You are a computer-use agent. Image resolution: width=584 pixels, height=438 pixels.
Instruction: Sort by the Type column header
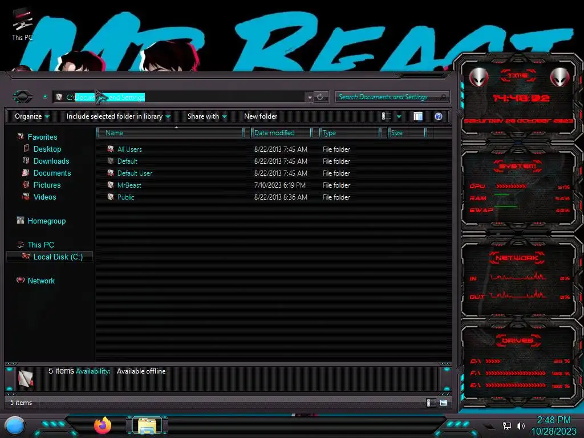[350, 132]
